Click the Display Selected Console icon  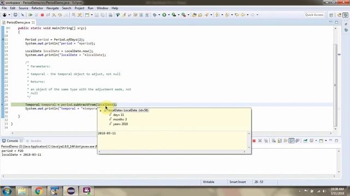[312, 140]
